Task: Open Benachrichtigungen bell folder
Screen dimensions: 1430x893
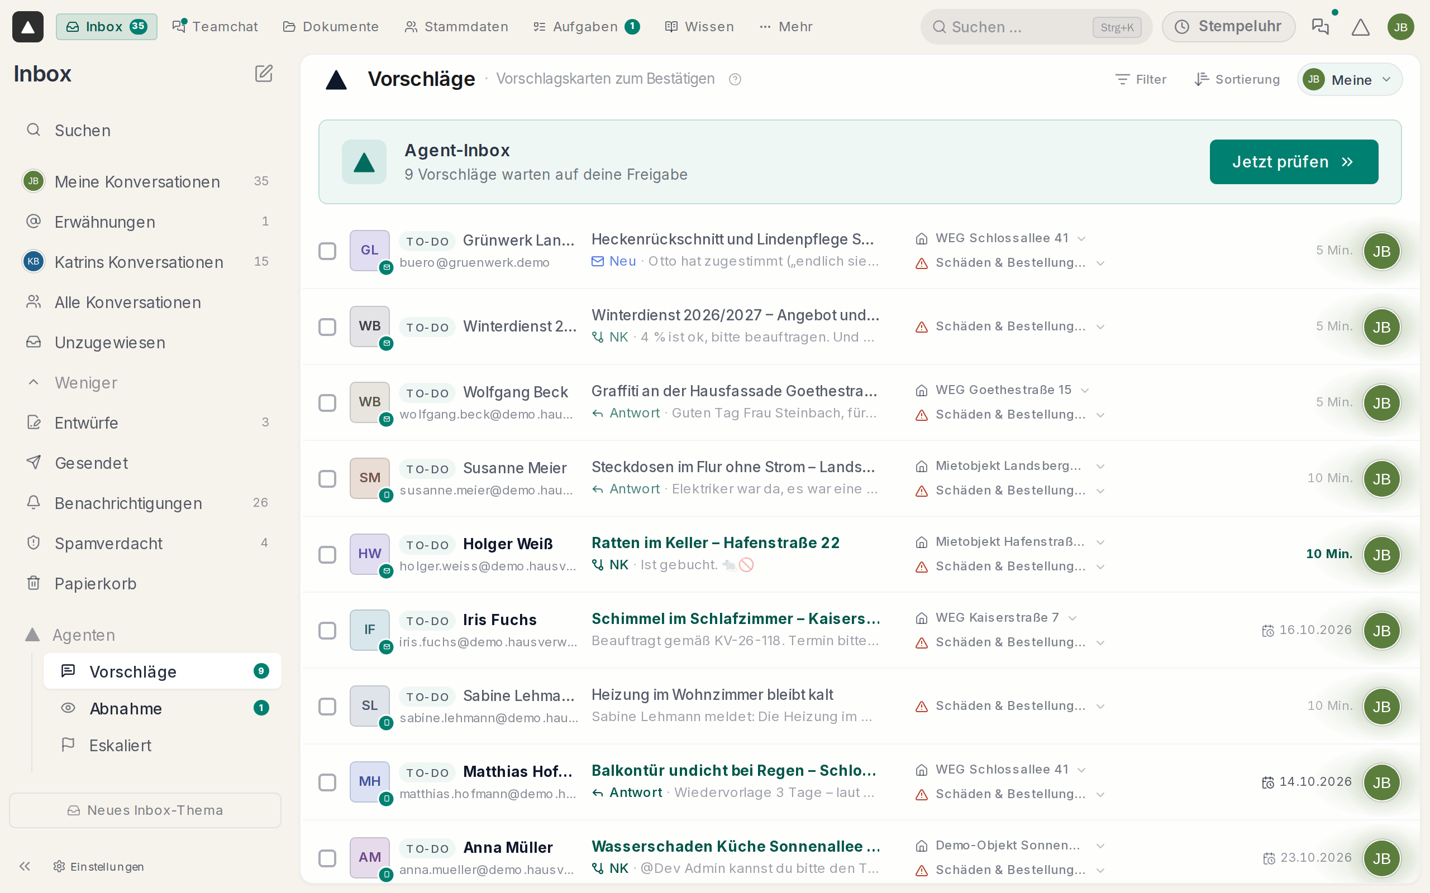Action: tap(146, 503)
